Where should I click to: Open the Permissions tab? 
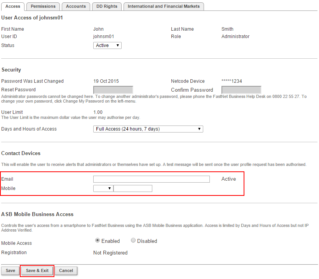pos(43,6)
